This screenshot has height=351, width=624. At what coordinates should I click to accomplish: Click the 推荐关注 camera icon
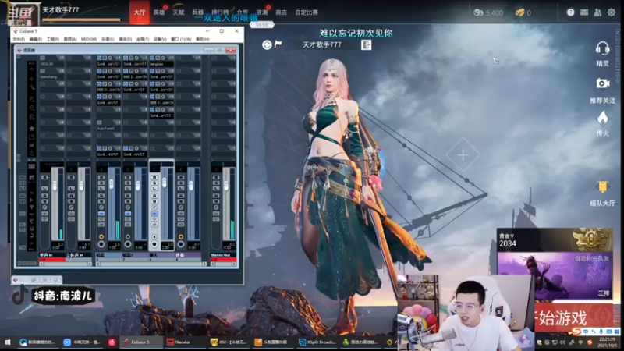pos(602,83)
